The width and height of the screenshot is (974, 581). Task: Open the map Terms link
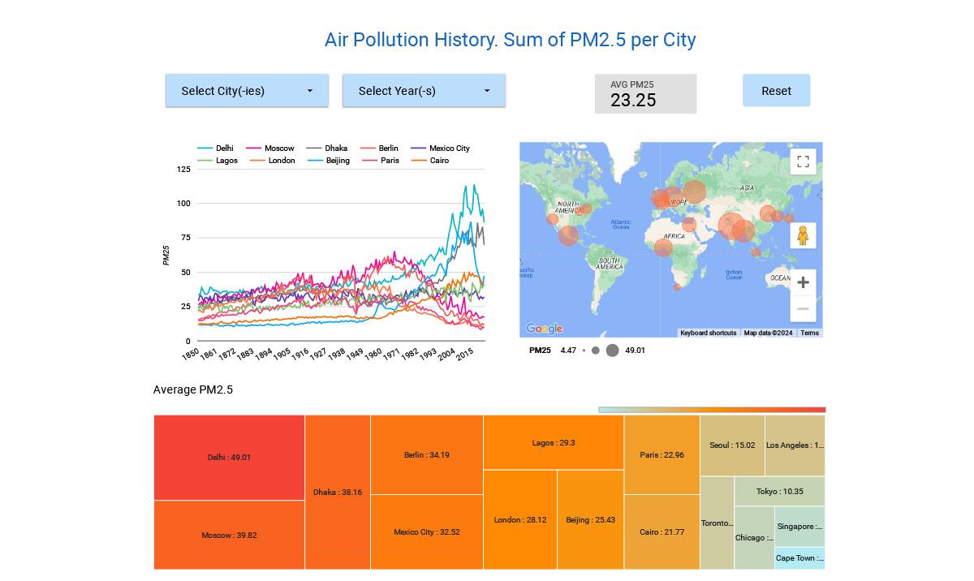pos(809,333)
